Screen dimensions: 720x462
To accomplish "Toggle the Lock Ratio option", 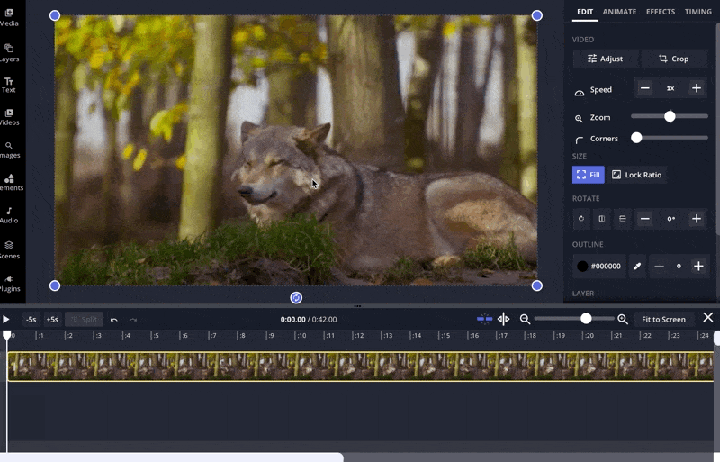I will pyautogui.click(x=636, y=175).
